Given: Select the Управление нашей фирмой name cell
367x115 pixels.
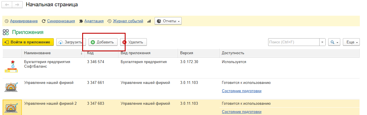Looking at the screenshot, I should tap(49, 83).
